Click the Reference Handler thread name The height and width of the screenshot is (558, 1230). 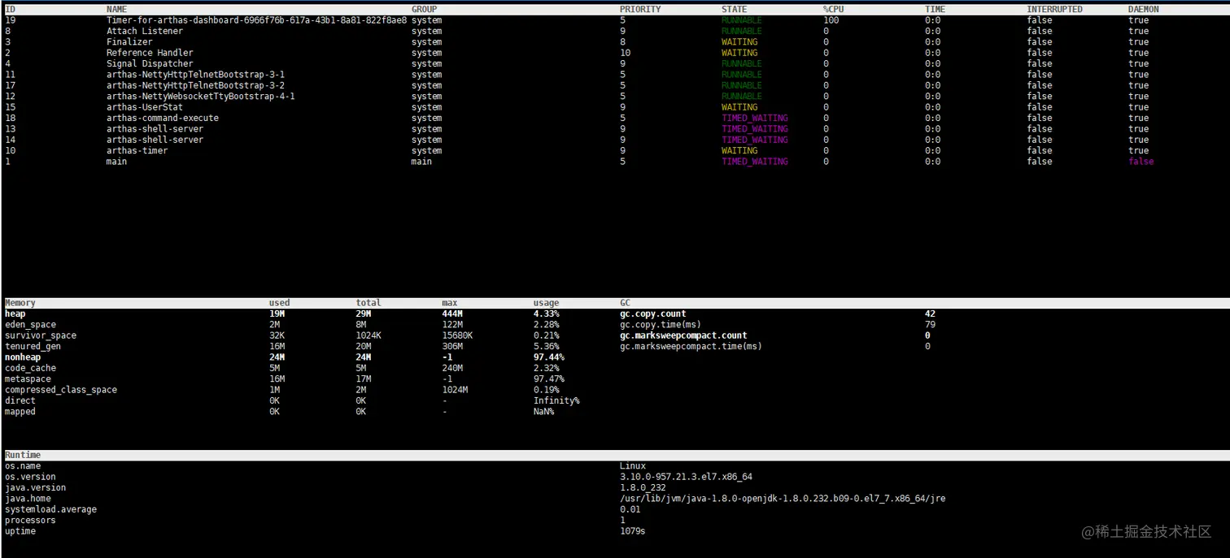[150, 53]
